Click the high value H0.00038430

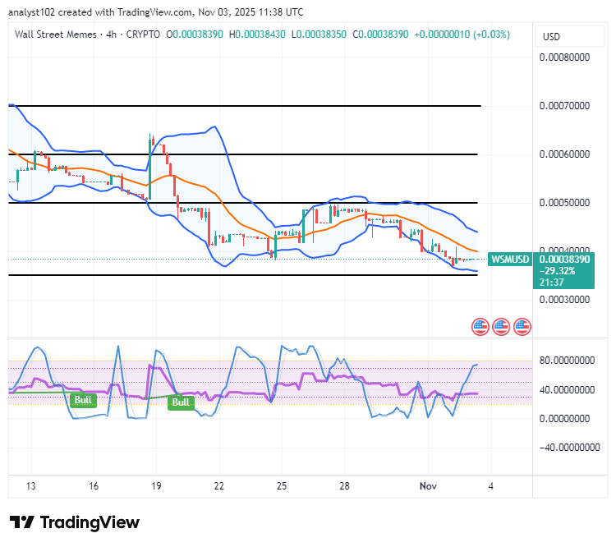pos(257,34)
